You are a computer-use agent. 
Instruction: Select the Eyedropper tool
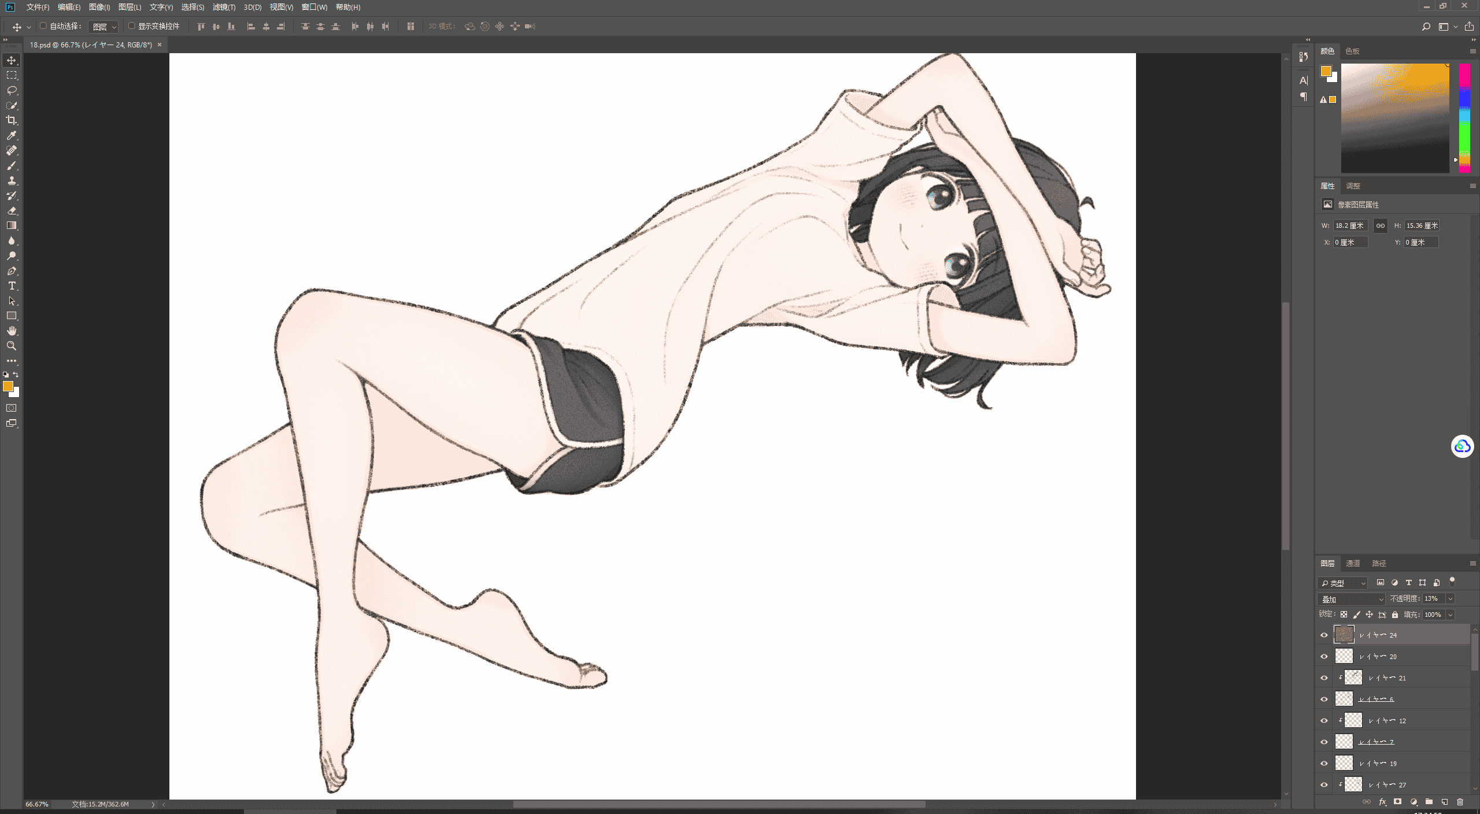click(12, 135)
